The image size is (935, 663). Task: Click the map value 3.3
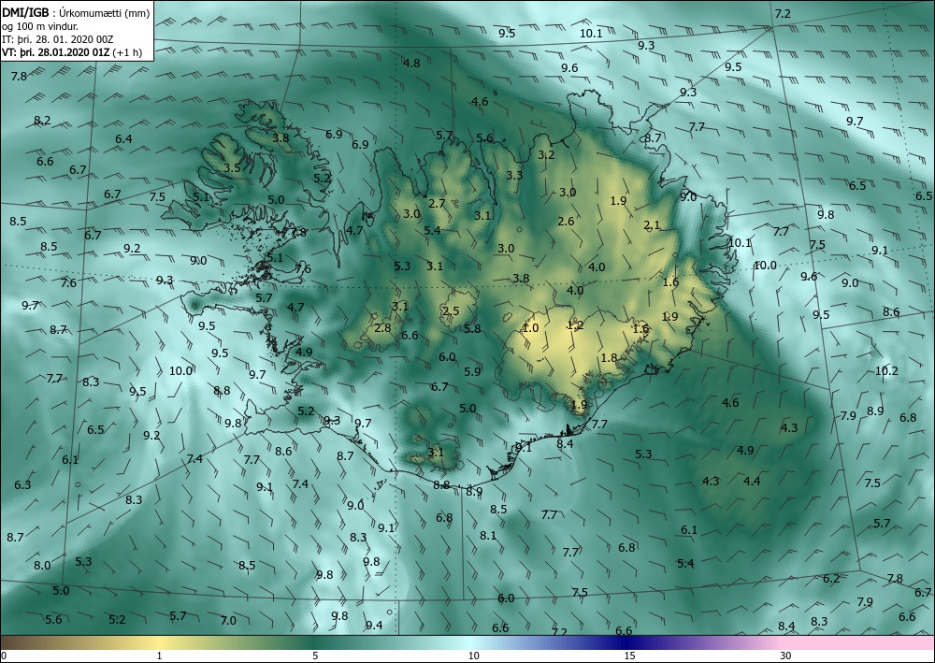point(514,175)
